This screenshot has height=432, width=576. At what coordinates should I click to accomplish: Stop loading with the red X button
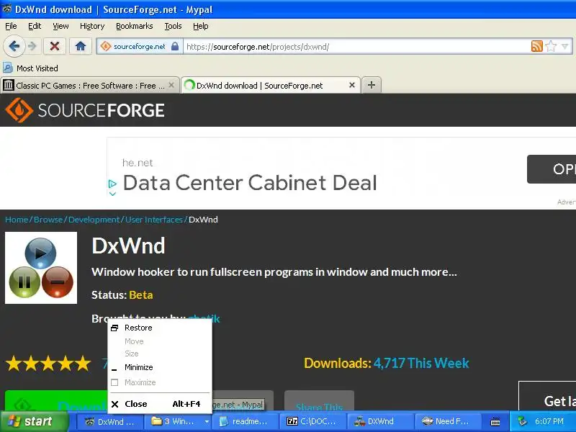pyautogui.click(x=55, y=46)
